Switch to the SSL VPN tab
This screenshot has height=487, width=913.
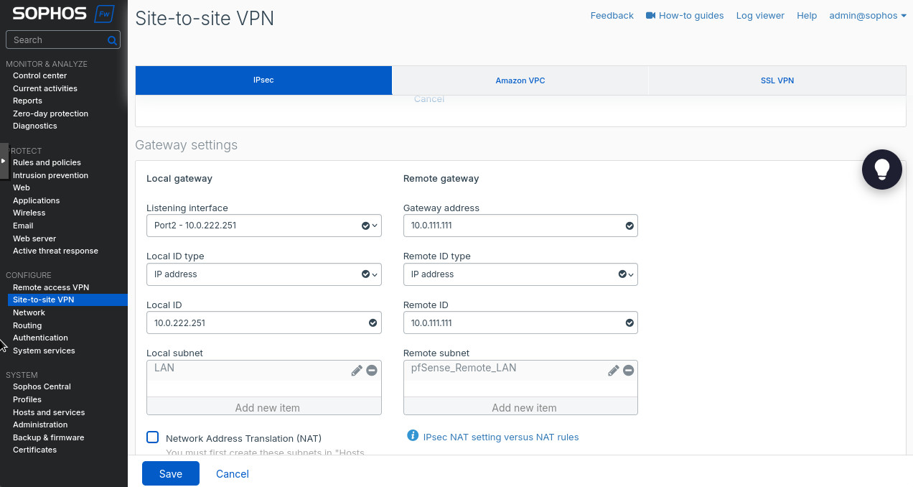tap(777, 80)
